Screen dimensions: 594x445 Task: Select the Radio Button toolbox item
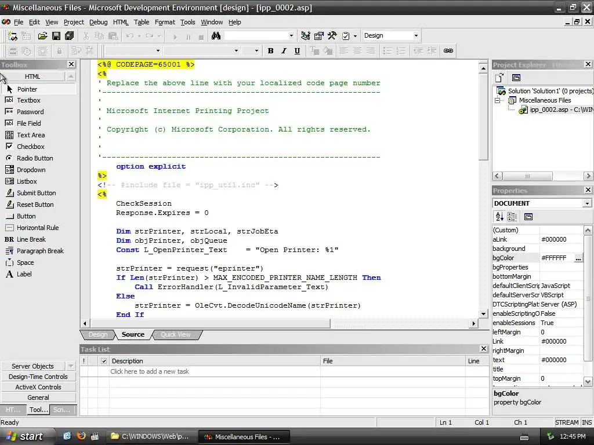[x=38, y=158]
